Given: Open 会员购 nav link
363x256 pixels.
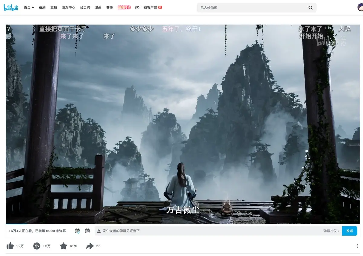Looking at the screenshot, I should click(x=85, y=8).
